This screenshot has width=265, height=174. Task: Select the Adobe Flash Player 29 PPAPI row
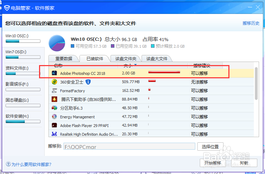pyautogui.click(x=151, y=125)
